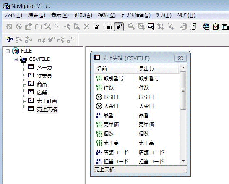This screenshot has width=229, height=184.
Task: Click the 売上実績 (CSVFILE) panel title
Action: tap(126, 58)
